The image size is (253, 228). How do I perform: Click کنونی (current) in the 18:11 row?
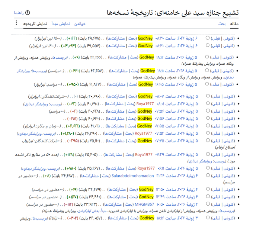(x=227, y=71)
